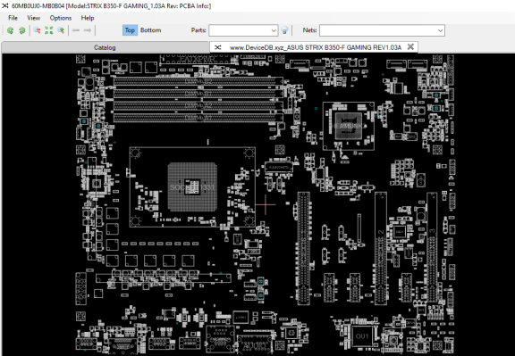Switch to Bottom board side

(151, 30)
